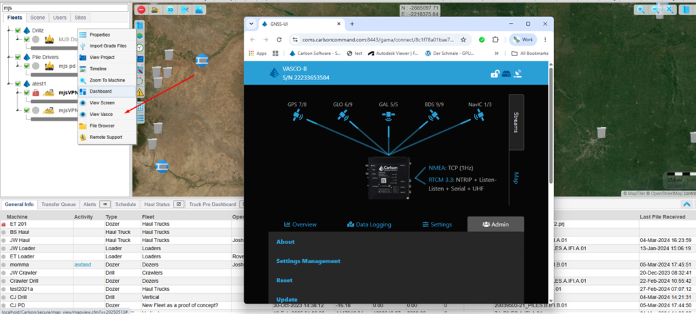Click the upper blue machine marker on map

(202, 60)
